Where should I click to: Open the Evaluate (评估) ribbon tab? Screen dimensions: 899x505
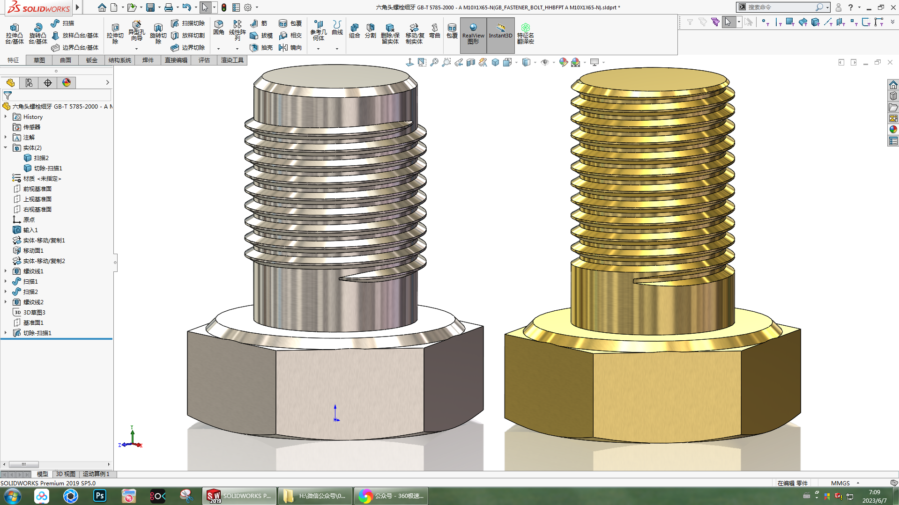pyautogui.click(x=204, y=60)
